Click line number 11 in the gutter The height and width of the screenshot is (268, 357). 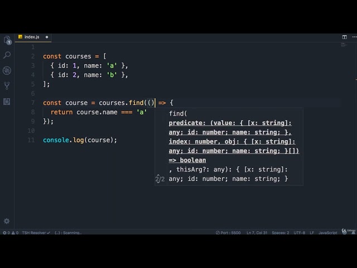point(31,140)
